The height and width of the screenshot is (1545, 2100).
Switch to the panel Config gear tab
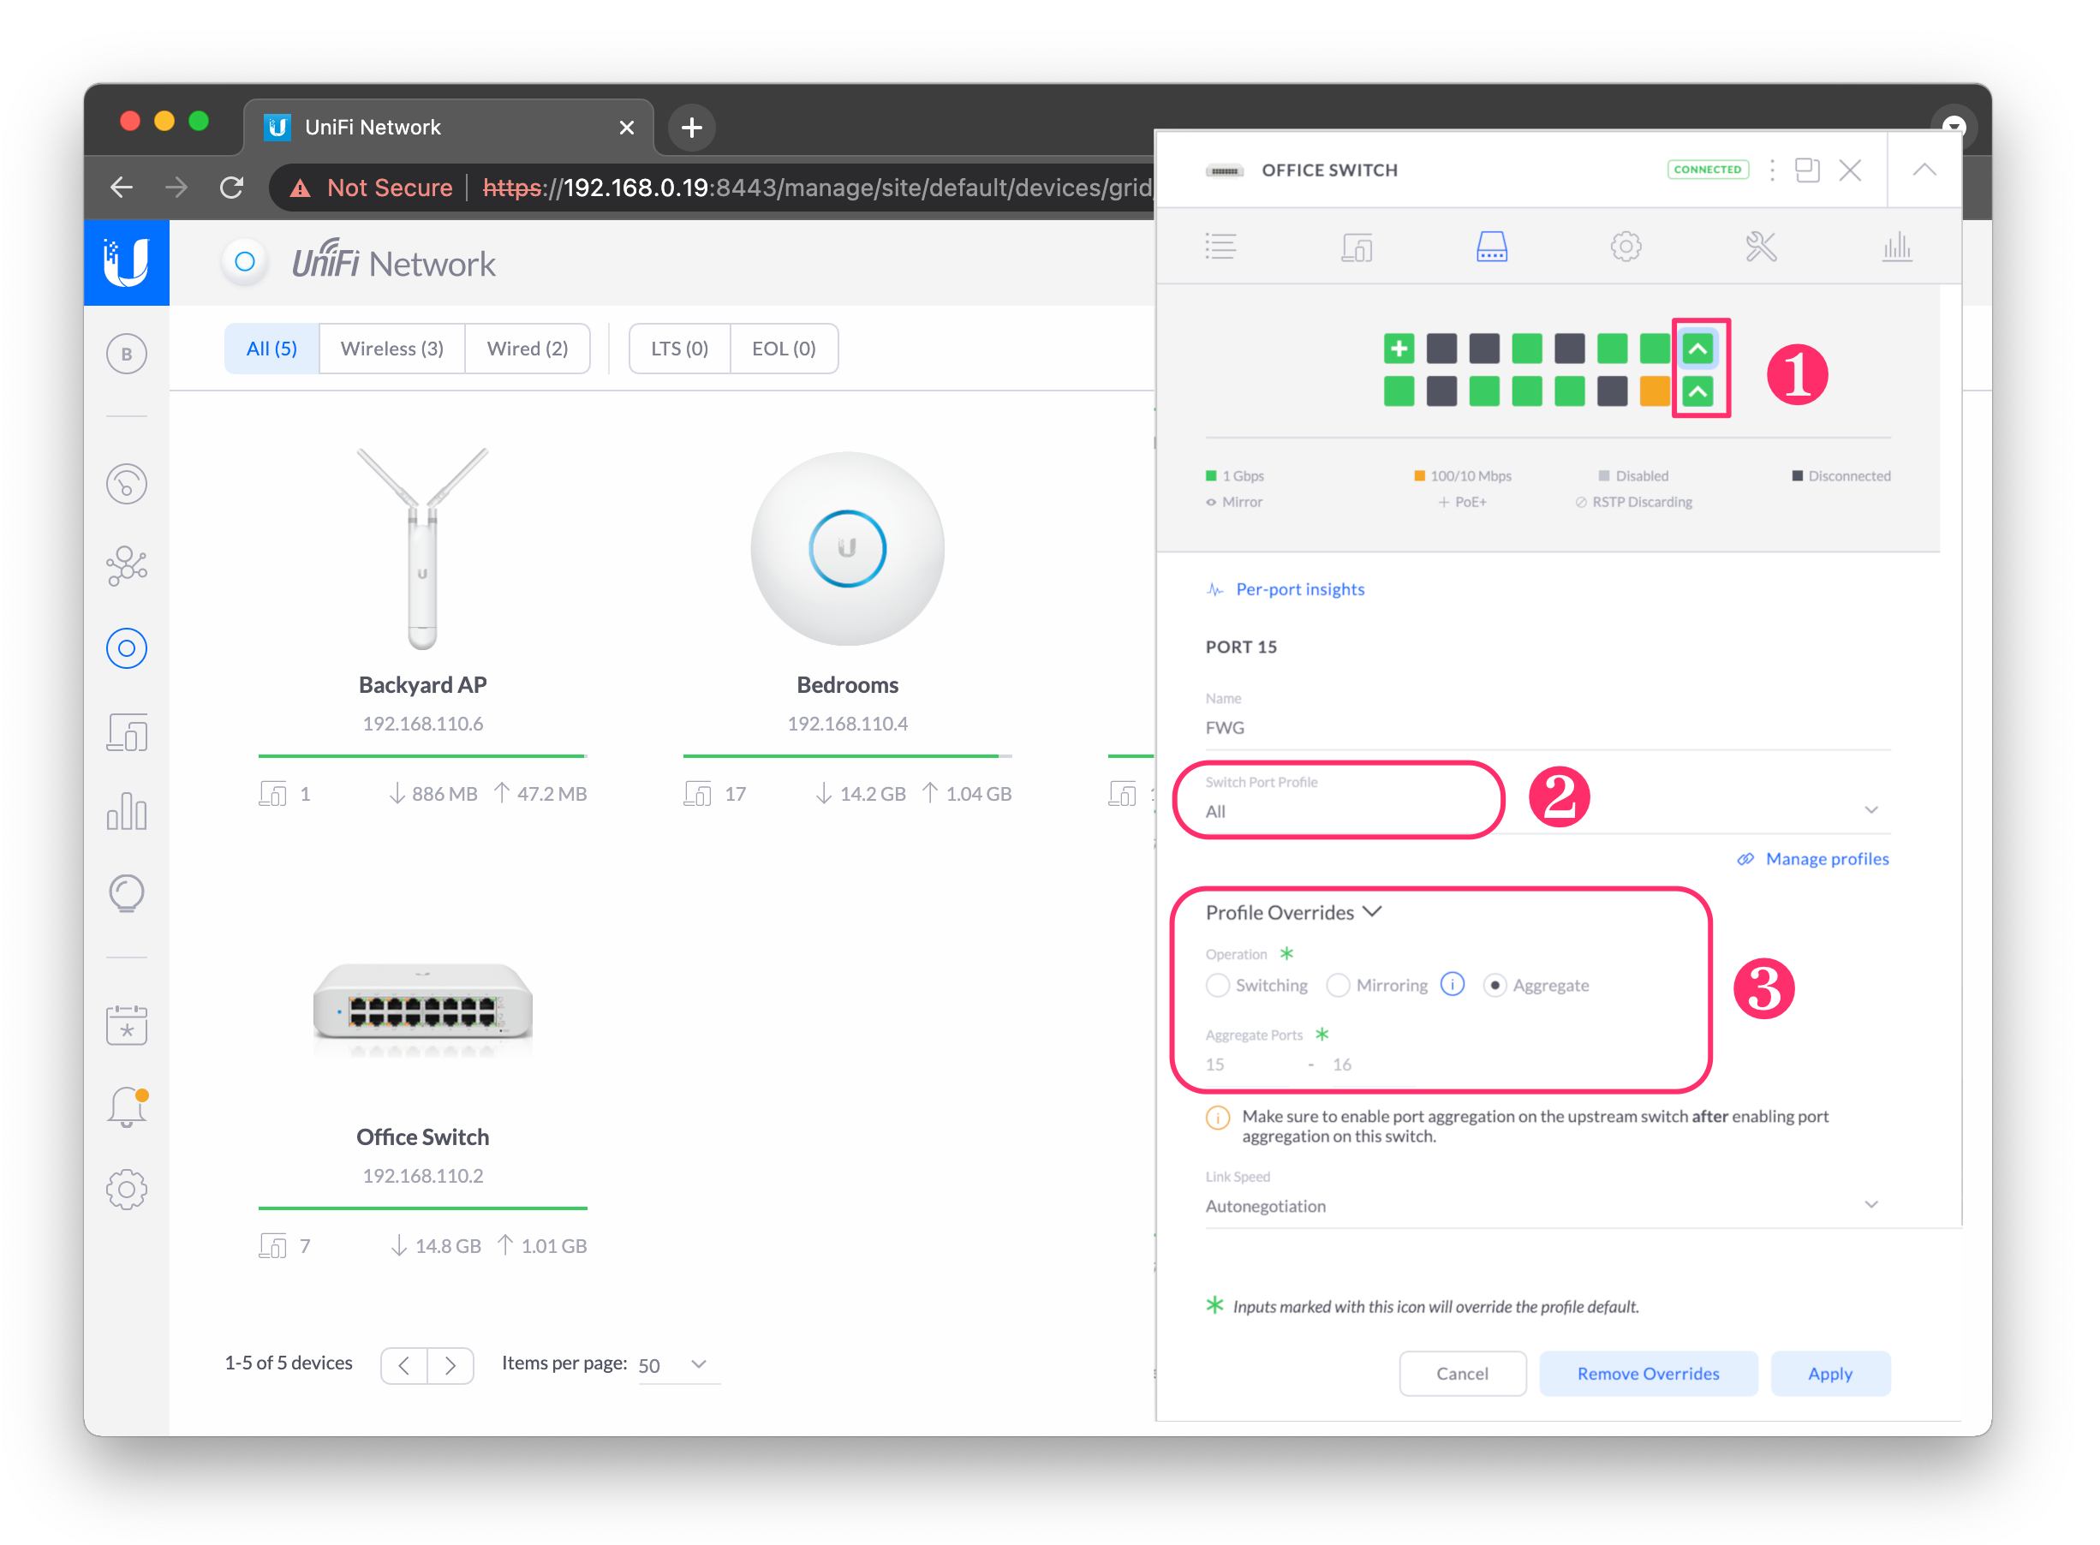coord(1626,247)
